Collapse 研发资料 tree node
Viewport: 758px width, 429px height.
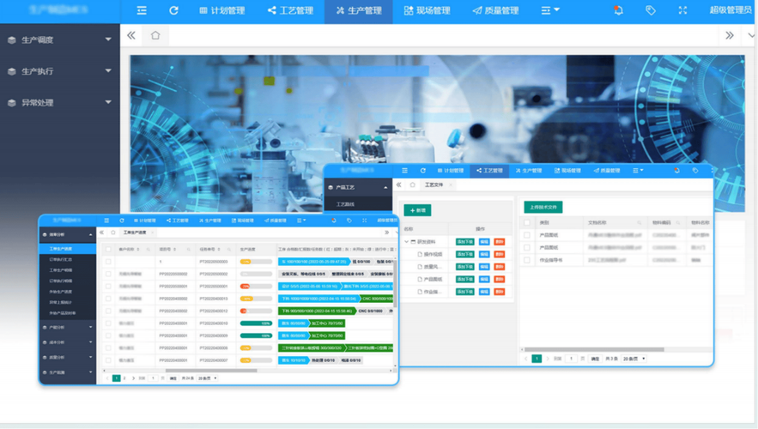pos(407,242)
